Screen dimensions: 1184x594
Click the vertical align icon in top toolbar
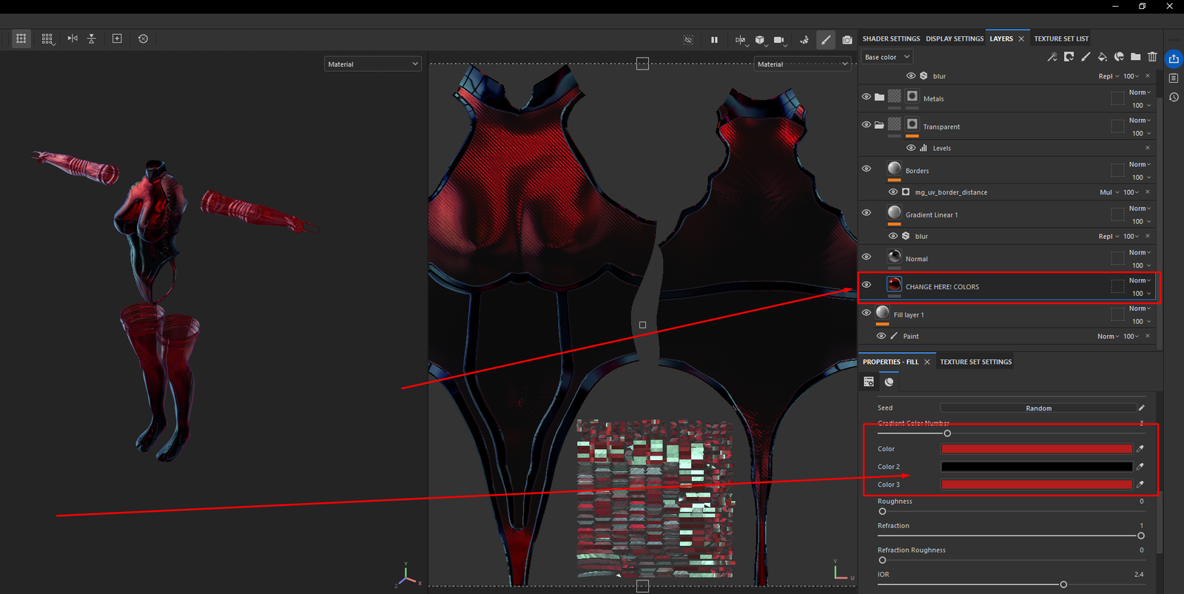pos(92,38)
